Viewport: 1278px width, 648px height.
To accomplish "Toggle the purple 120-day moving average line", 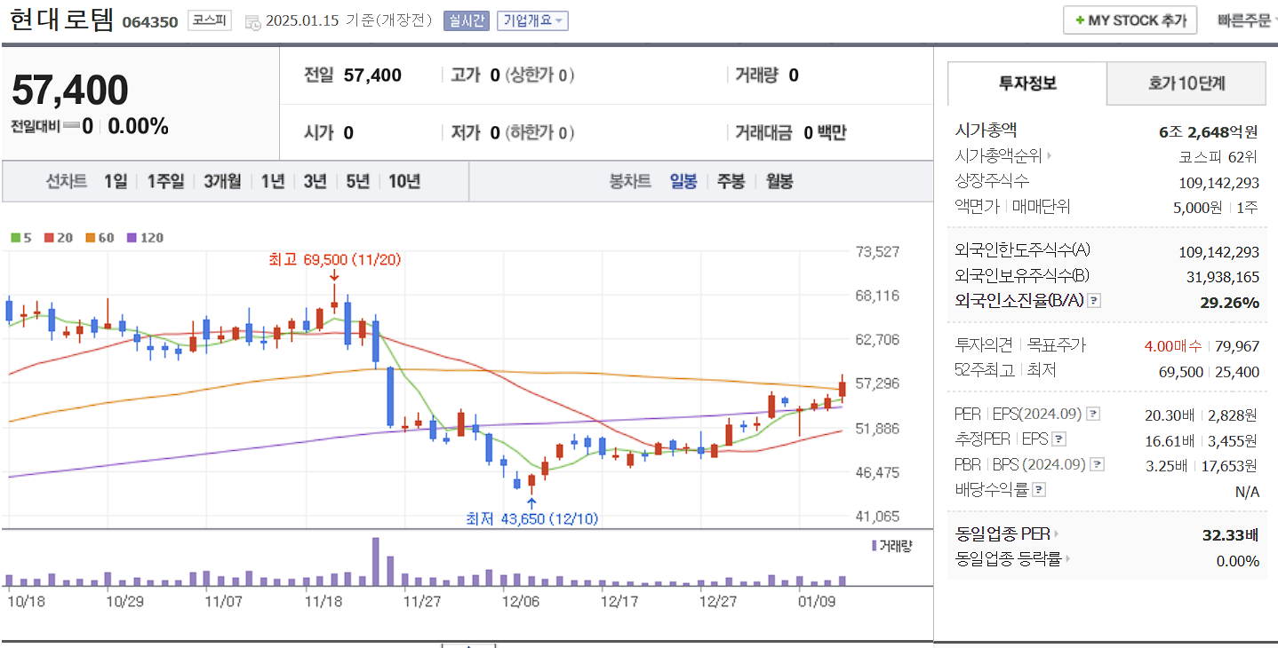I will click(133, 237).
